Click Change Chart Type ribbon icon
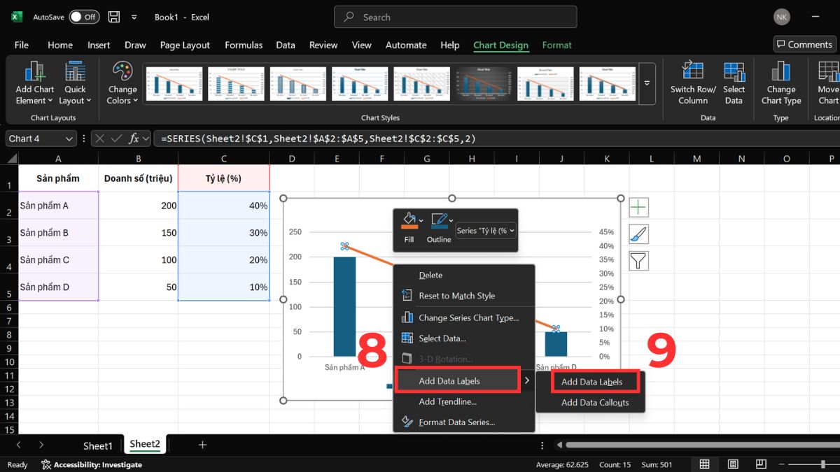Screen dimensions: 840x472 pos(780,83)
